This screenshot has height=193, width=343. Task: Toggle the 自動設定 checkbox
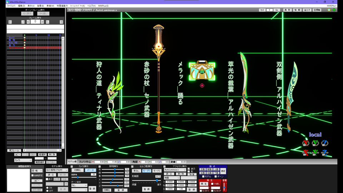point(33,175)
